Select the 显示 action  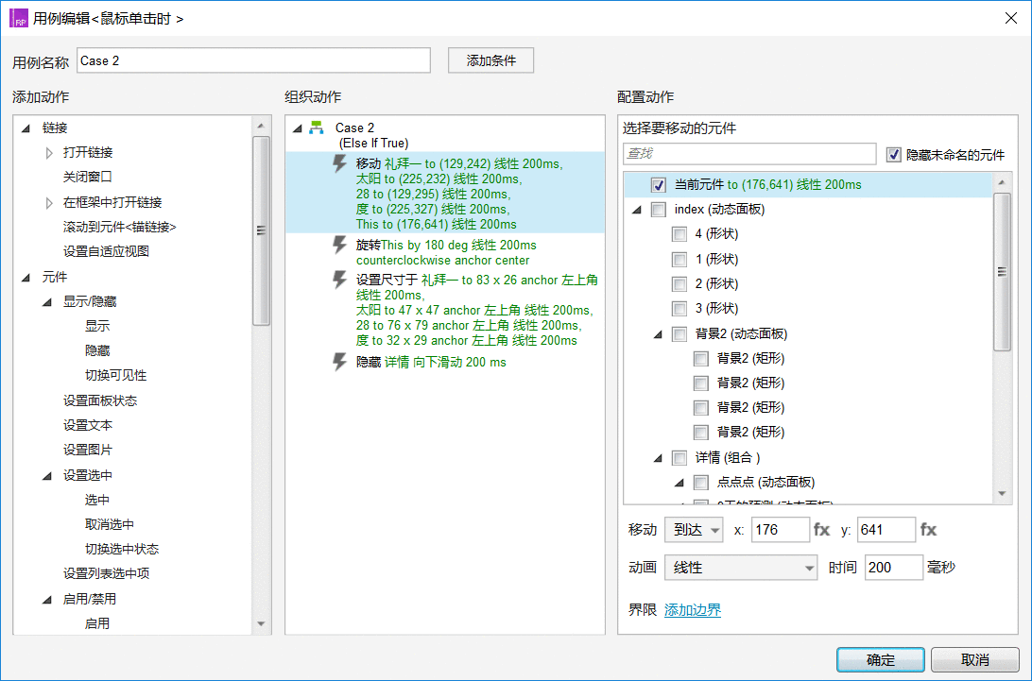tap(97, 326)
